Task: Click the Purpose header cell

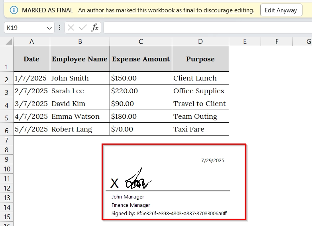Action: (200, 59)
